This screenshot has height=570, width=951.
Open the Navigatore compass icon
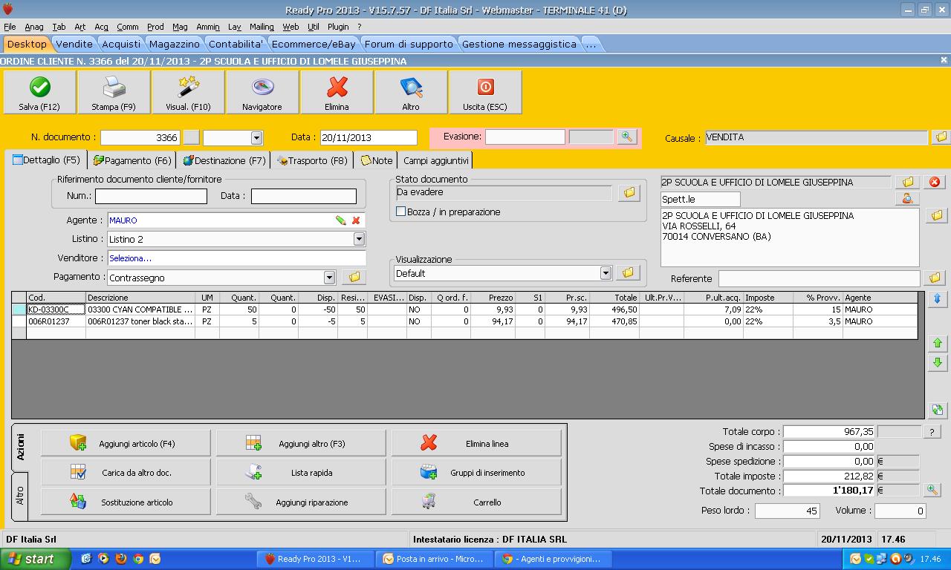[x=262, y=88]
